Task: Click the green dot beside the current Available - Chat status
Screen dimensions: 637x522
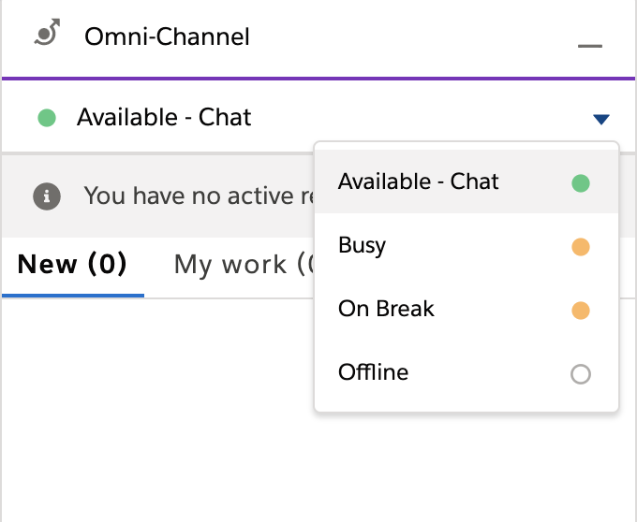Action: point(47,118)
